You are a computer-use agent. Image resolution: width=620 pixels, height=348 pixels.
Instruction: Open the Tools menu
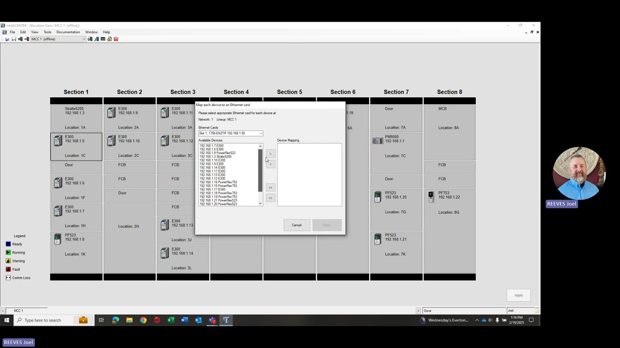point(47,32)
